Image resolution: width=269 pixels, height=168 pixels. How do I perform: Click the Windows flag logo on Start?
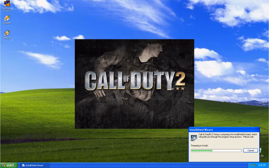point(4,165)
